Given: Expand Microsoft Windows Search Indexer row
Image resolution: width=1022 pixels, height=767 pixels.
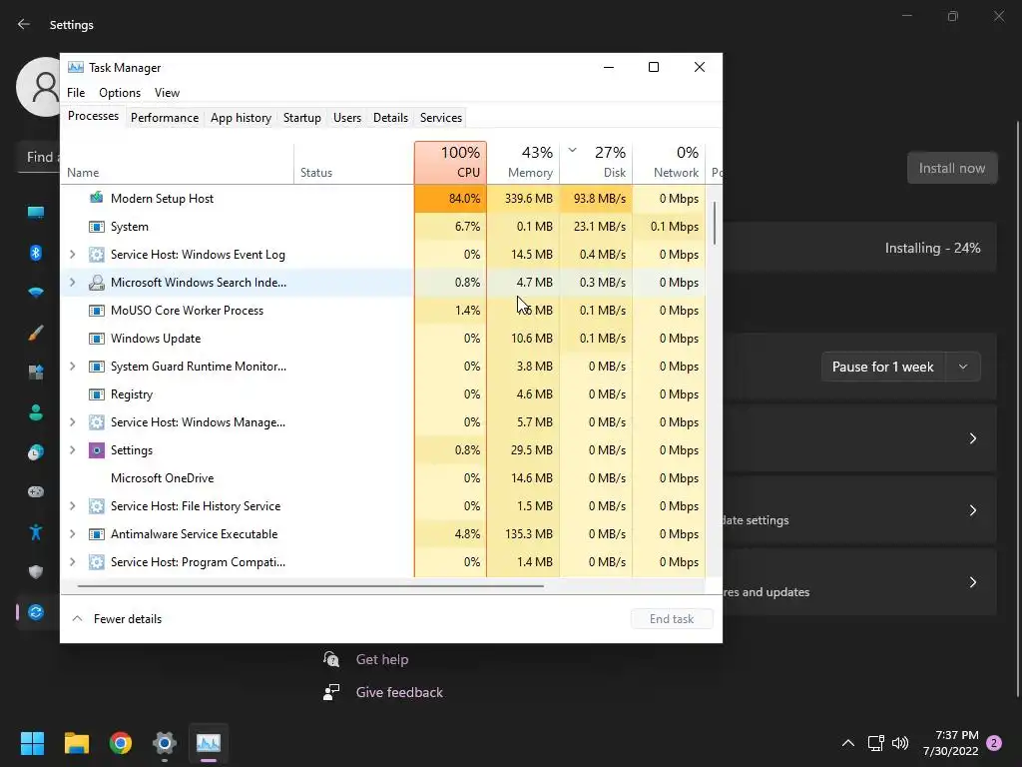Looking at the screenshot, I should point(72,283).
